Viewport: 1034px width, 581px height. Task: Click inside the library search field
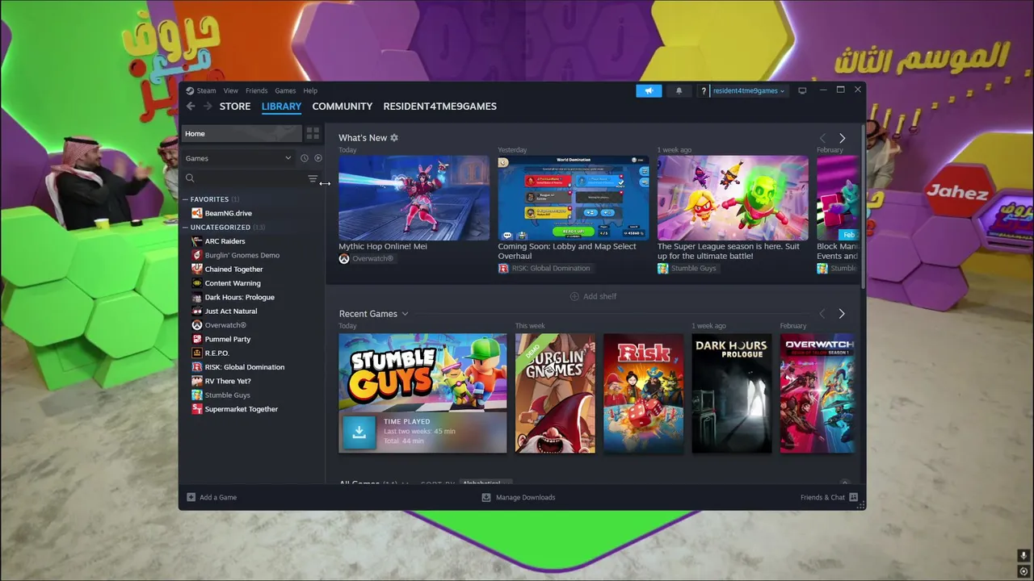[x=250, y=178]
